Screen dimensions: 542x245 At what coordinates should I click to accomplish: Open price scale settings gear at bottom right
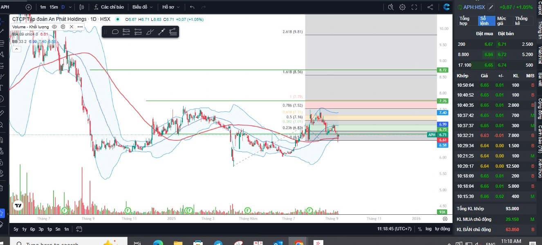(445, 219)
